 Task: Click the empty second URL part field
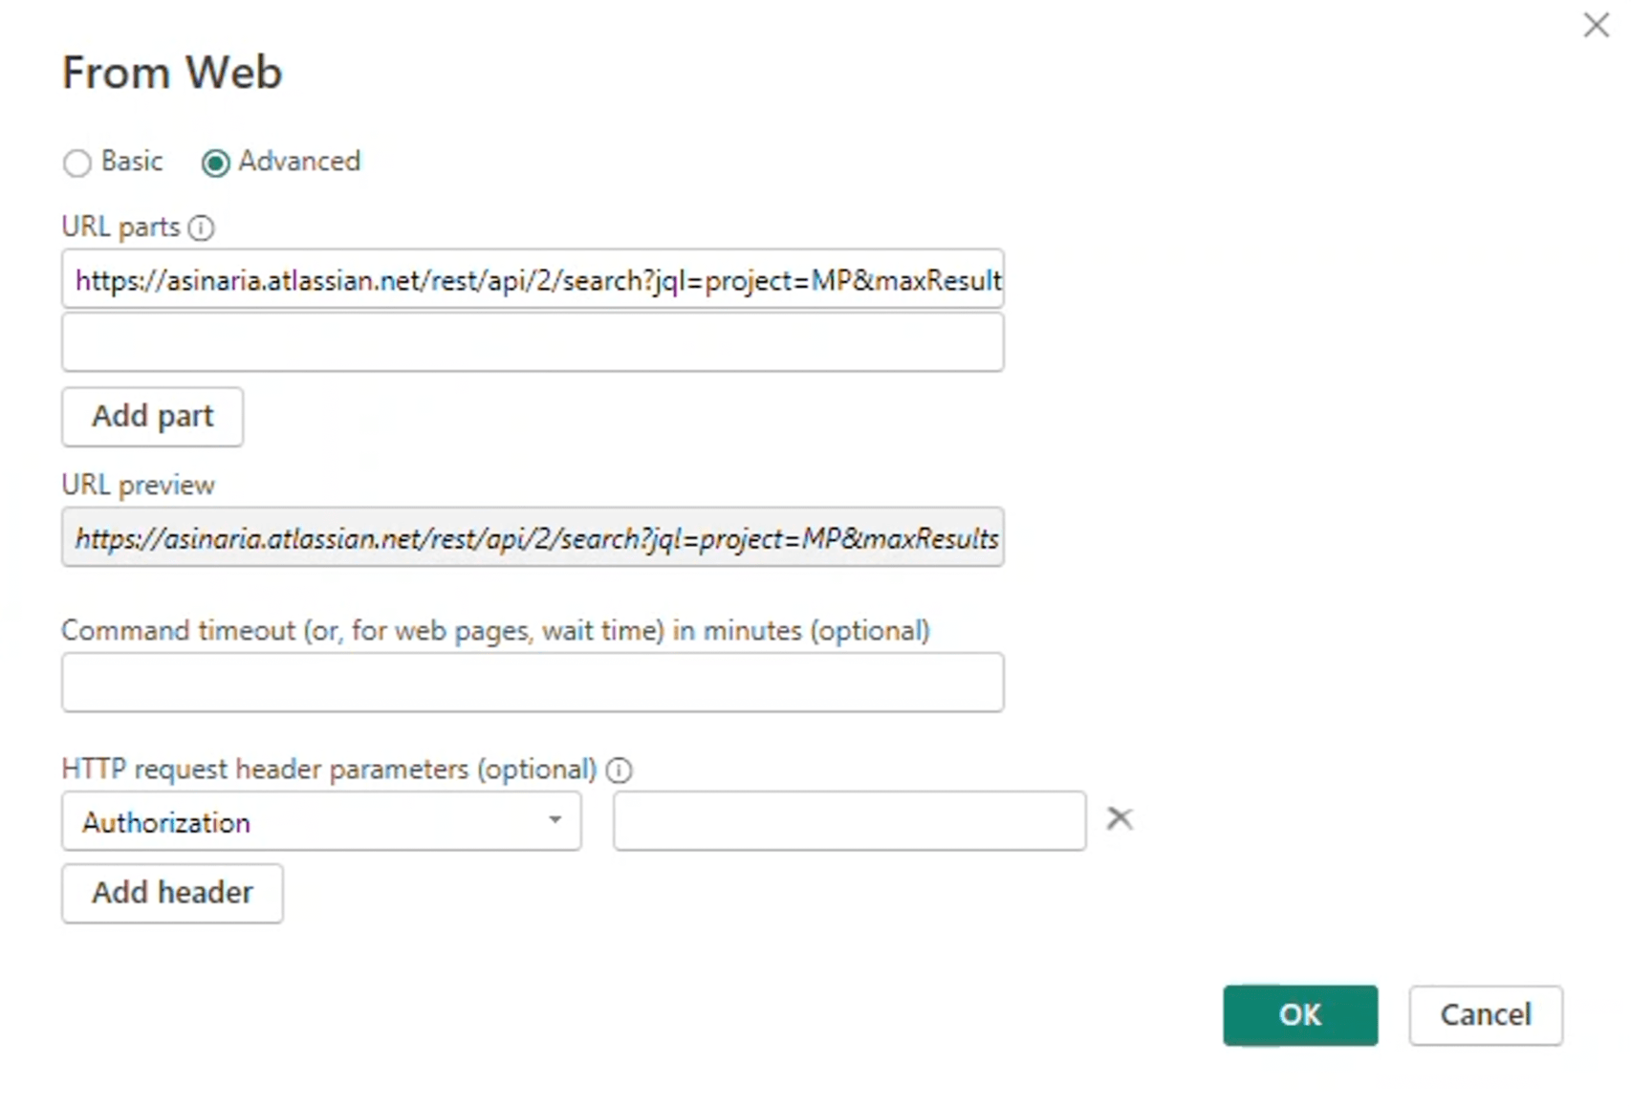[x=532, y=341]
